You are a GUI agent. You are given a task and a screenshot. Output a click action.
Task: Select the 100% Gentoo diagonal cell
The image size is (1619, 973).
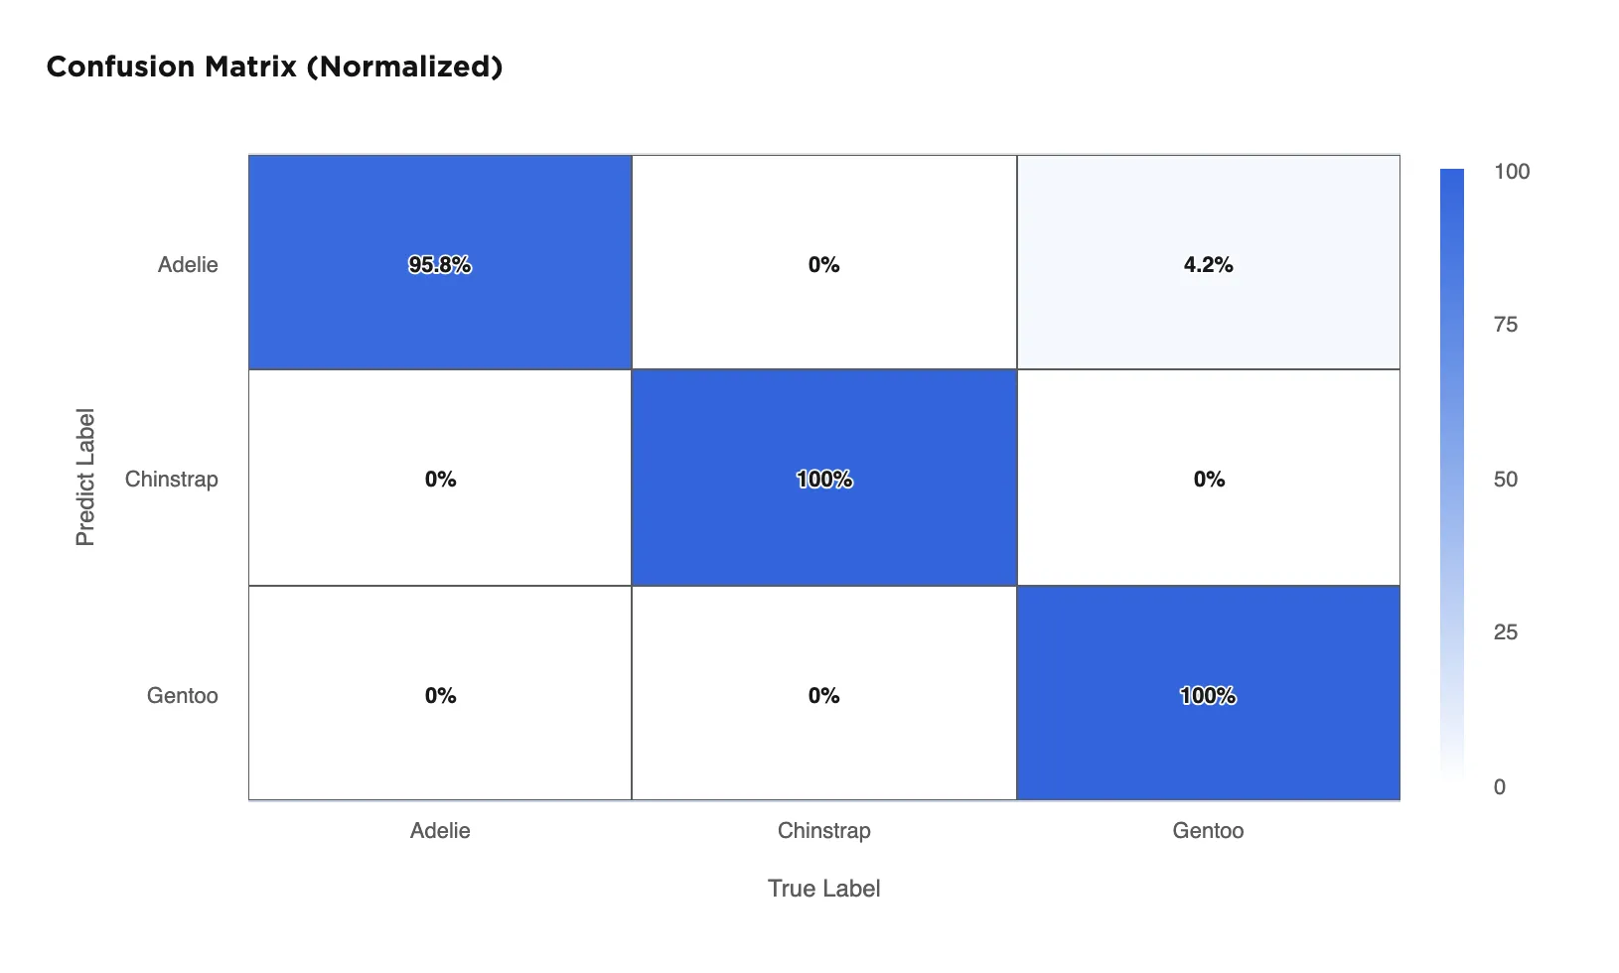1208,694
